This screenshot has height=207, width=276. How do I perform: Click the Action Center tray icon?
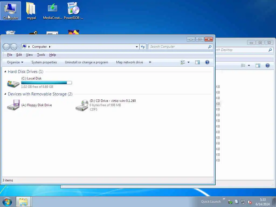236,202
